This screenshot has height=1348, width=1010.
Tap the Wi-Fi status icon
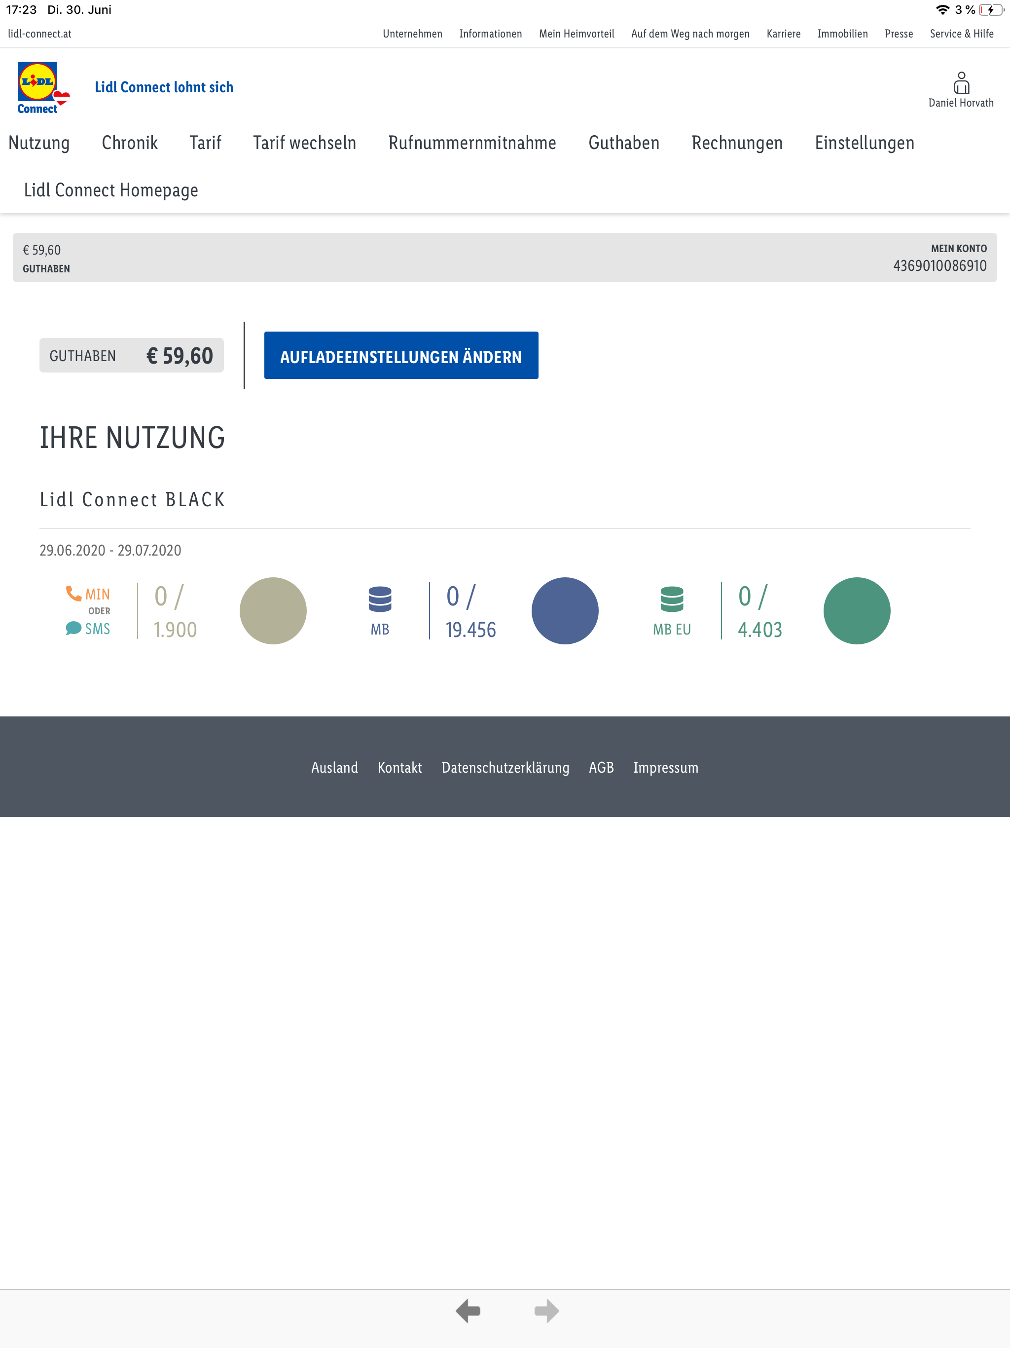click(942, 10)
